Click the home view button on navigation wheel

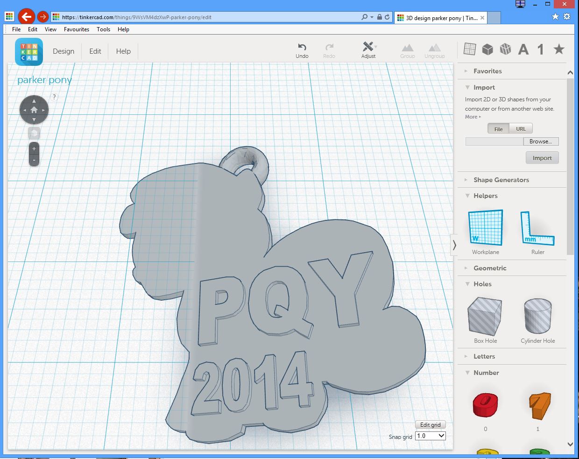tap(34, 110)
